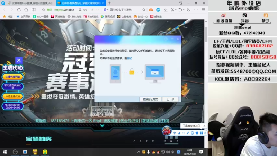Expand the down chevron below welcome bar
Viewport: 277px width, 156px height.
(x=102, y=126)
